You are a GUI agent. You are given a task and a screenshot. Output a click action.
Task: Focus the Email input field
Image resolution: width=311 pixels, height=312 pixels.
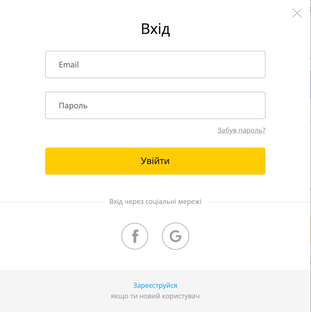click(x=155, y=65)
